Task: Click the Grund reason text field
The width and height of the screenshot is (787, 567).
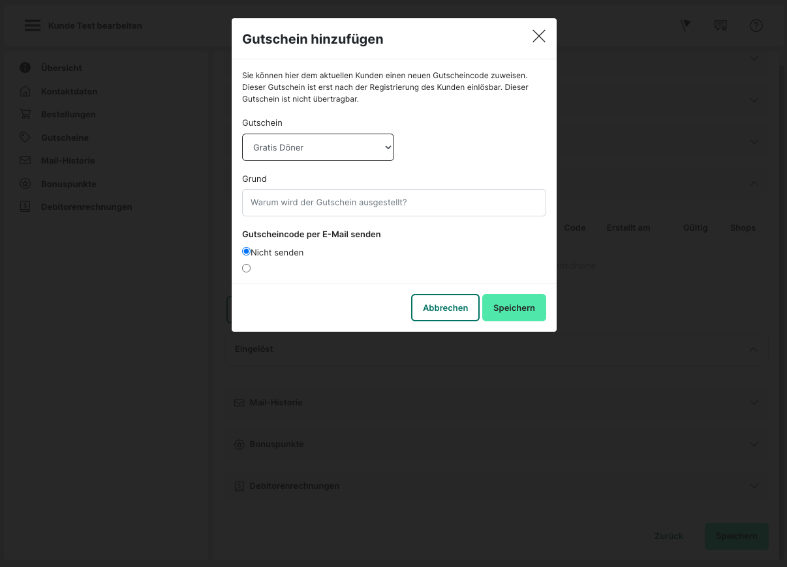Action: point(393,203)
